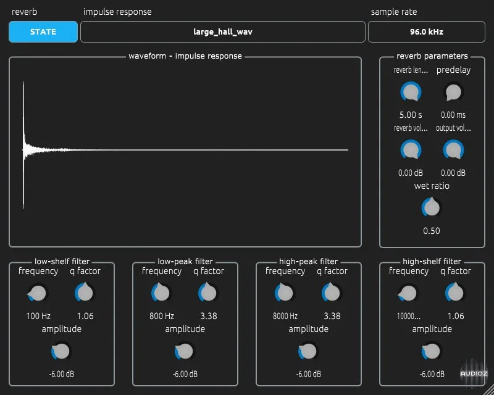Click the 800 Hz low-peak frequency value

click(162, 316)
